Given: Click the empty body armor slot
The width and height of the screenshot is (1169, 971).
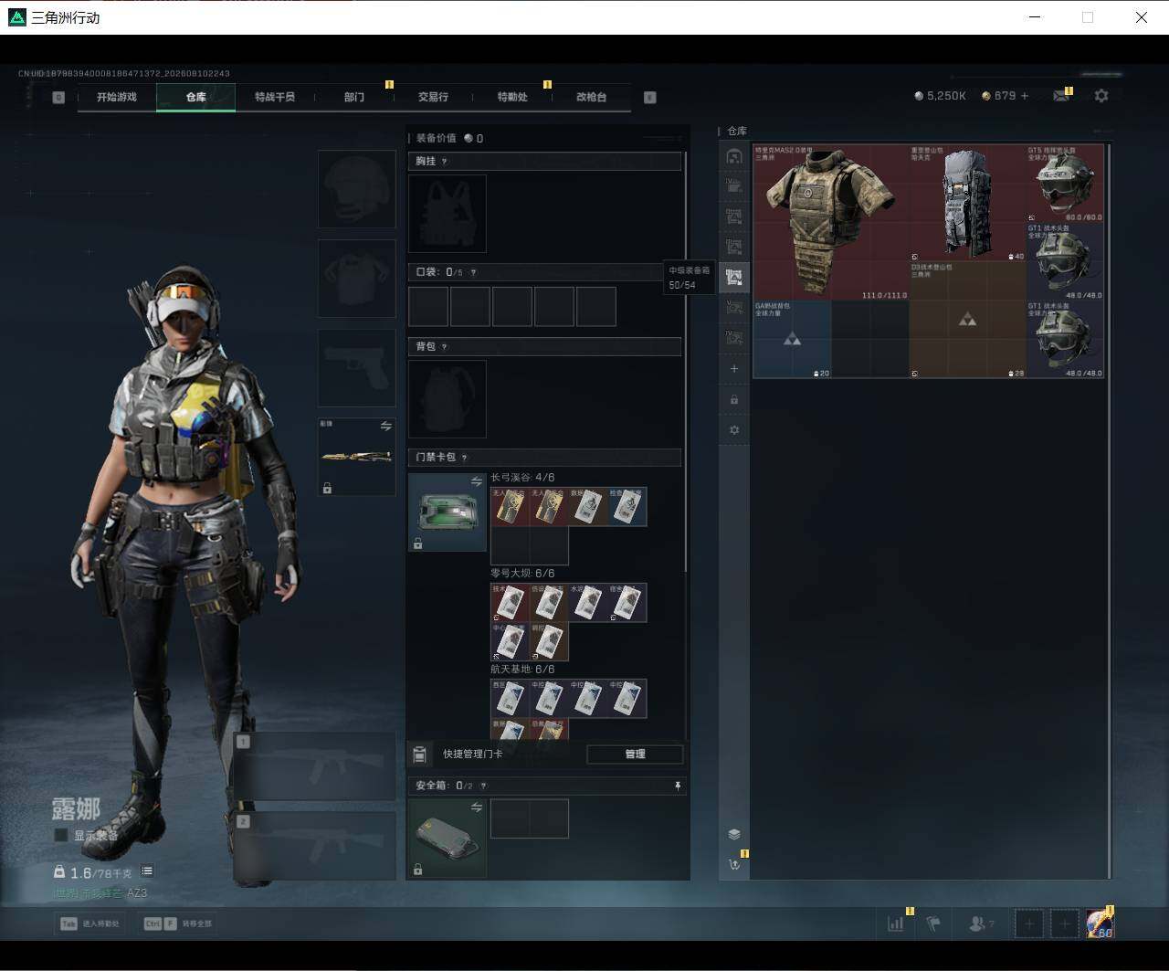Looking at the screenshot, I should coord(357,279).
